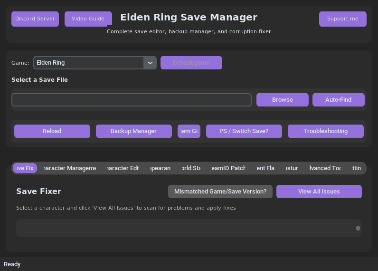The width and height of the screenshot is (378, 271).
Task: Click the Reload button
Action: 52,131
